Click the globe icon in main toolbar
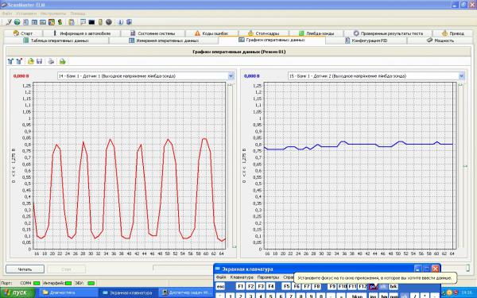 17,22
